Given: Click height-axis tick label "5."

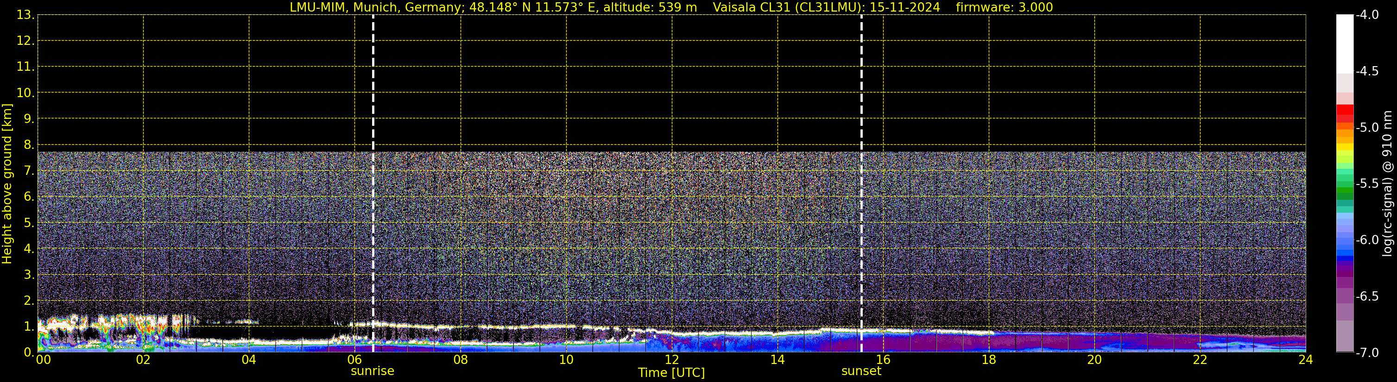Looking at the screenshot, I should [29, 223].
